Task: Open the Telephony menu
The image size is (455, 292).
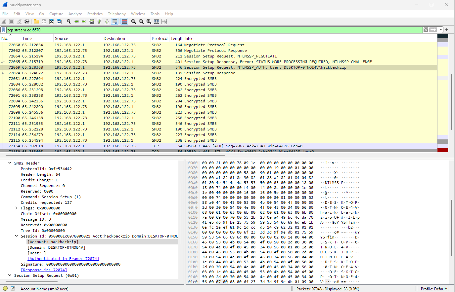Action: point(117,14)
